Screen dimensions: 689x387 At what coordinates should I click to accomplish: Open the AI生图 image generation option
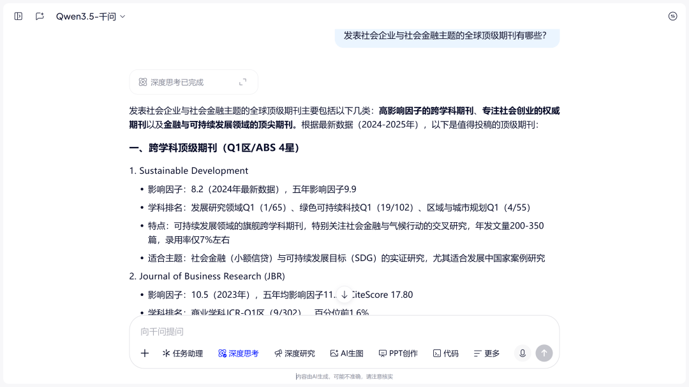point(346,353)
